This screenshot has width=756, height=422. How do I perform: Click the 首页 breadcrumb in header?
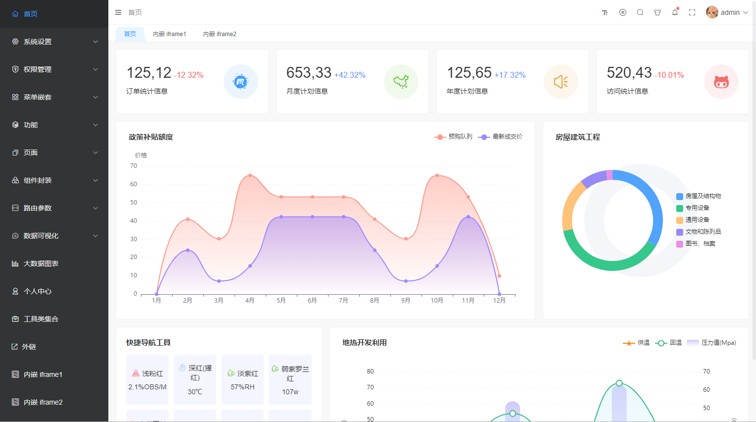[135, 12]
